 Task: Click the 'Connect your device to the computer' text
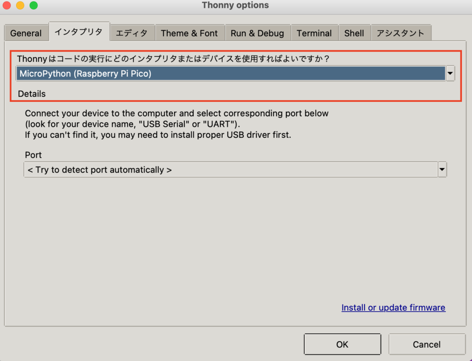pyautogui.click(x=177, y=113)
